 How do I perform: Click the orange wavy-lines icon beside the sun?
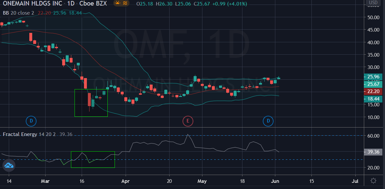coord(125,4)
